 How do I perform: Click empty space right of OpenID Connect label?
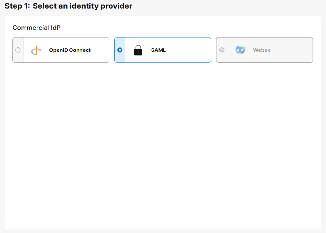click(100, 50)
